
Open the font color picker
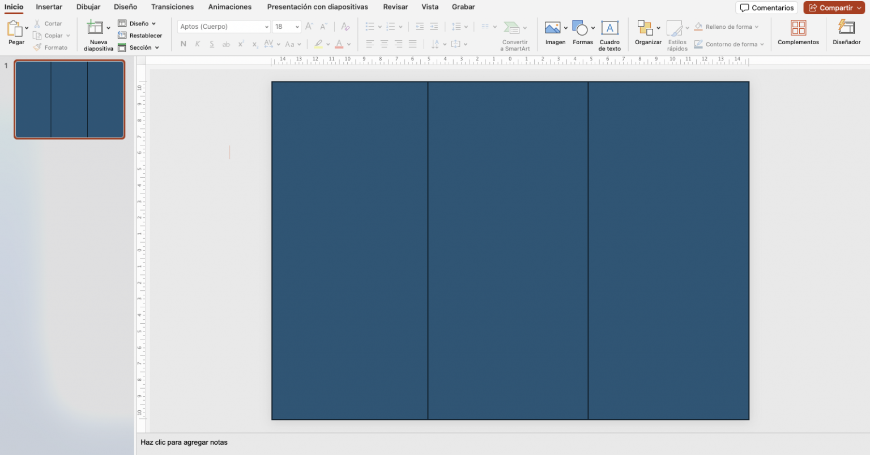[340, 44]
